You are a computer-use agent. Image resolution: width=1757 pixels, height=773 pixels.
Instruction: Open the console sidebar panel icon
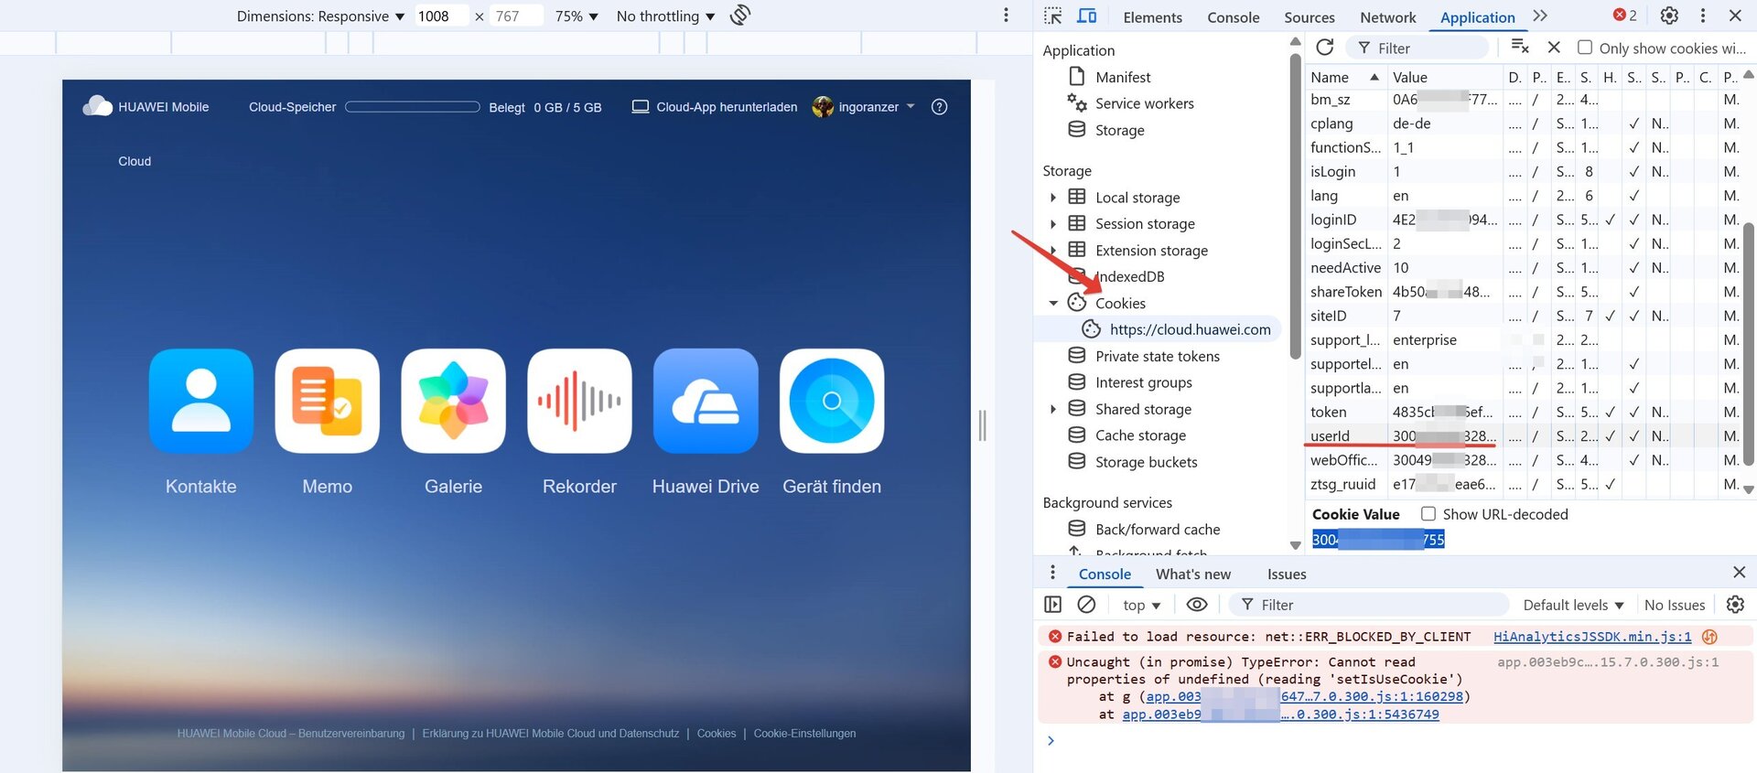(x=1053, y=605)
